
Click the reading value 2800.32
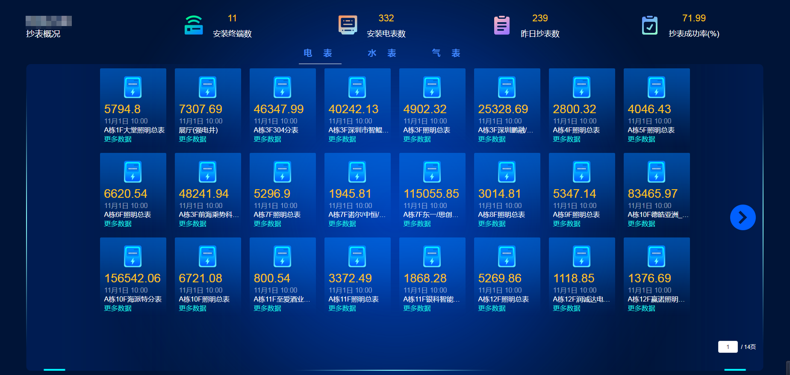575,109
